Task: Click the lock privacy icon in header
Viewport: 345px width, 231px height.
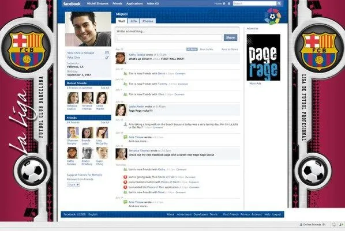Action: [229, 3]
